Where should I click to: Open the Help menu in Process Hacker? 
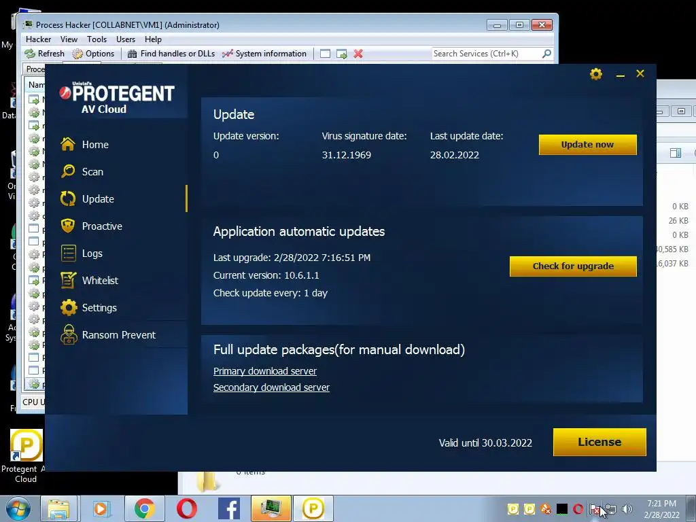[x=153, y=39]
